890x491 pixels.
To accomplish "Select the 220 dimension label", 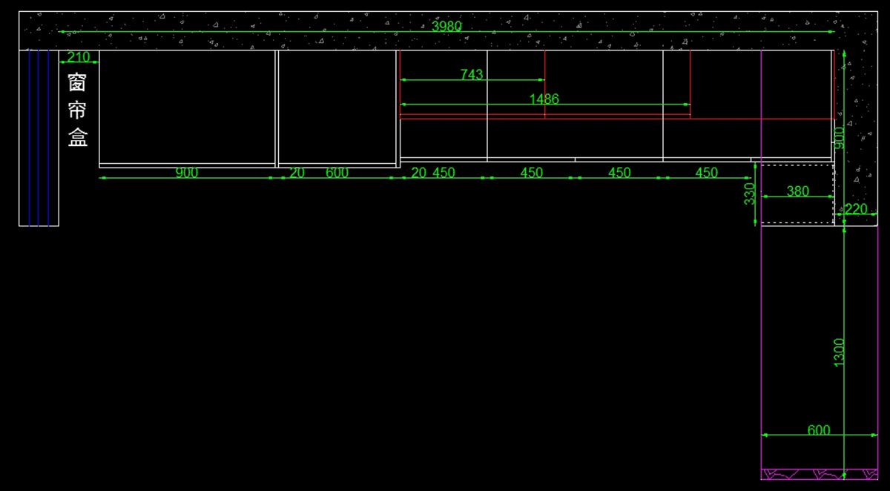I will pyautogui.click(x=855, y=209).
